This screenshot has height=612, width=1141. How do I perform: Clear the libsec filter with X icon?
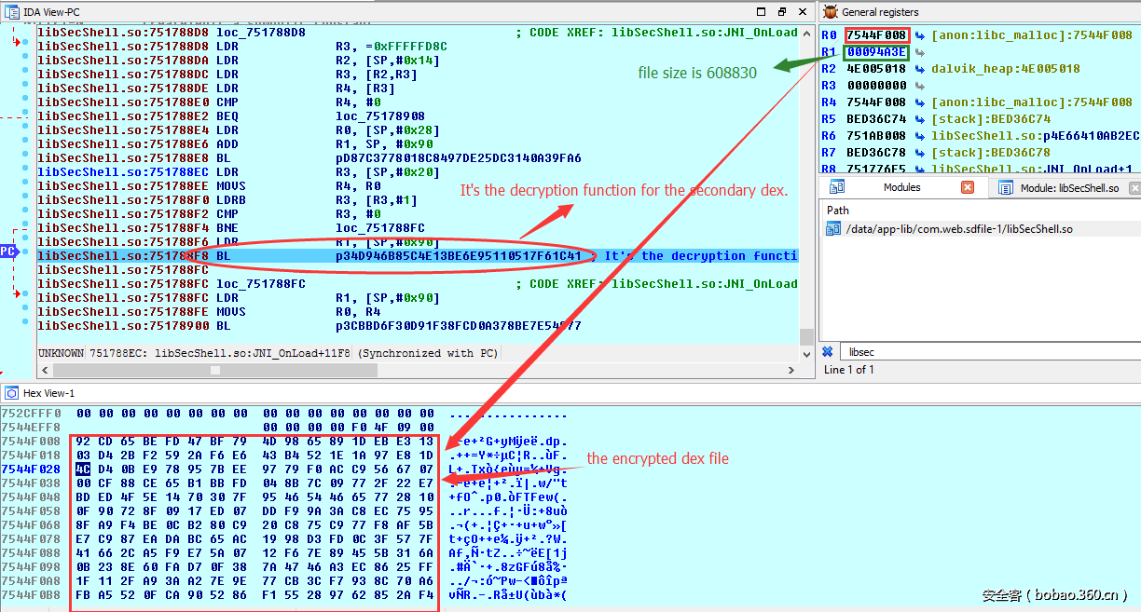[827, 352]
